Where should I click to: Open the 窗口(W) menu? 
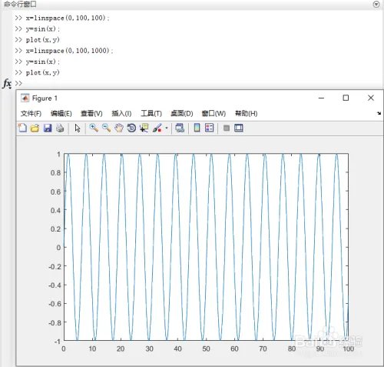214,113
